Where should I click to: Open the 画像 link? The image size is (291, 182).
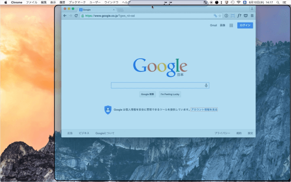[222, 25]
